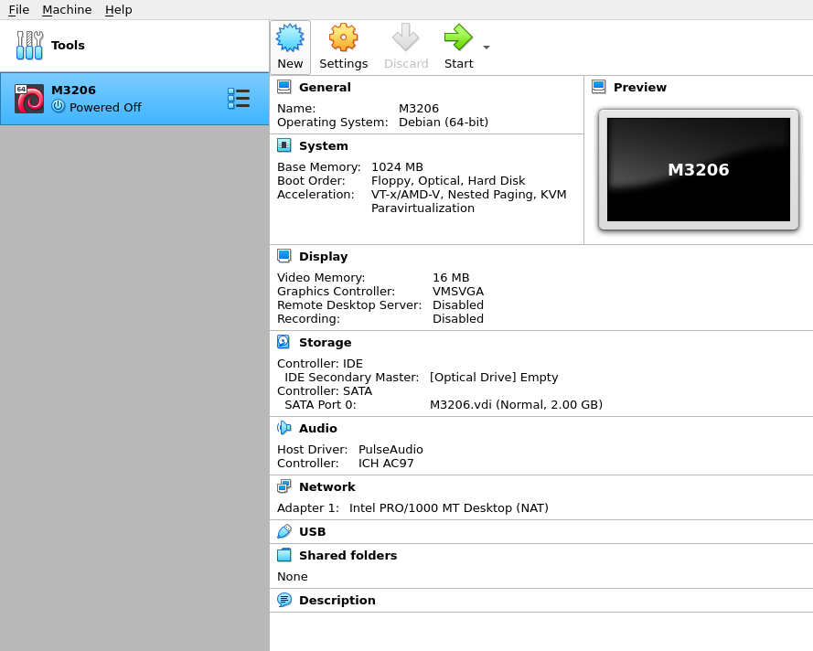The width and height of the screenshot is (813, 651).
Task: Click the USB section plug icon
Action: [284, 531]
